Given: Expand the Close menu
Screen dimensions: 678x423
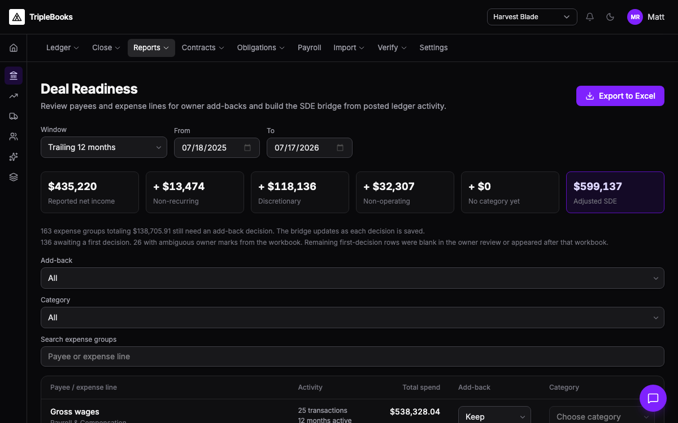Looking at the screenshot, I should click(106, 48).
